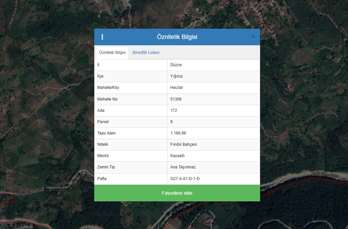Click the Tapu Alanı value 1.186,99
Image resolution: width=348 pixels, height=229 pixels.
[x=178, y=133]
